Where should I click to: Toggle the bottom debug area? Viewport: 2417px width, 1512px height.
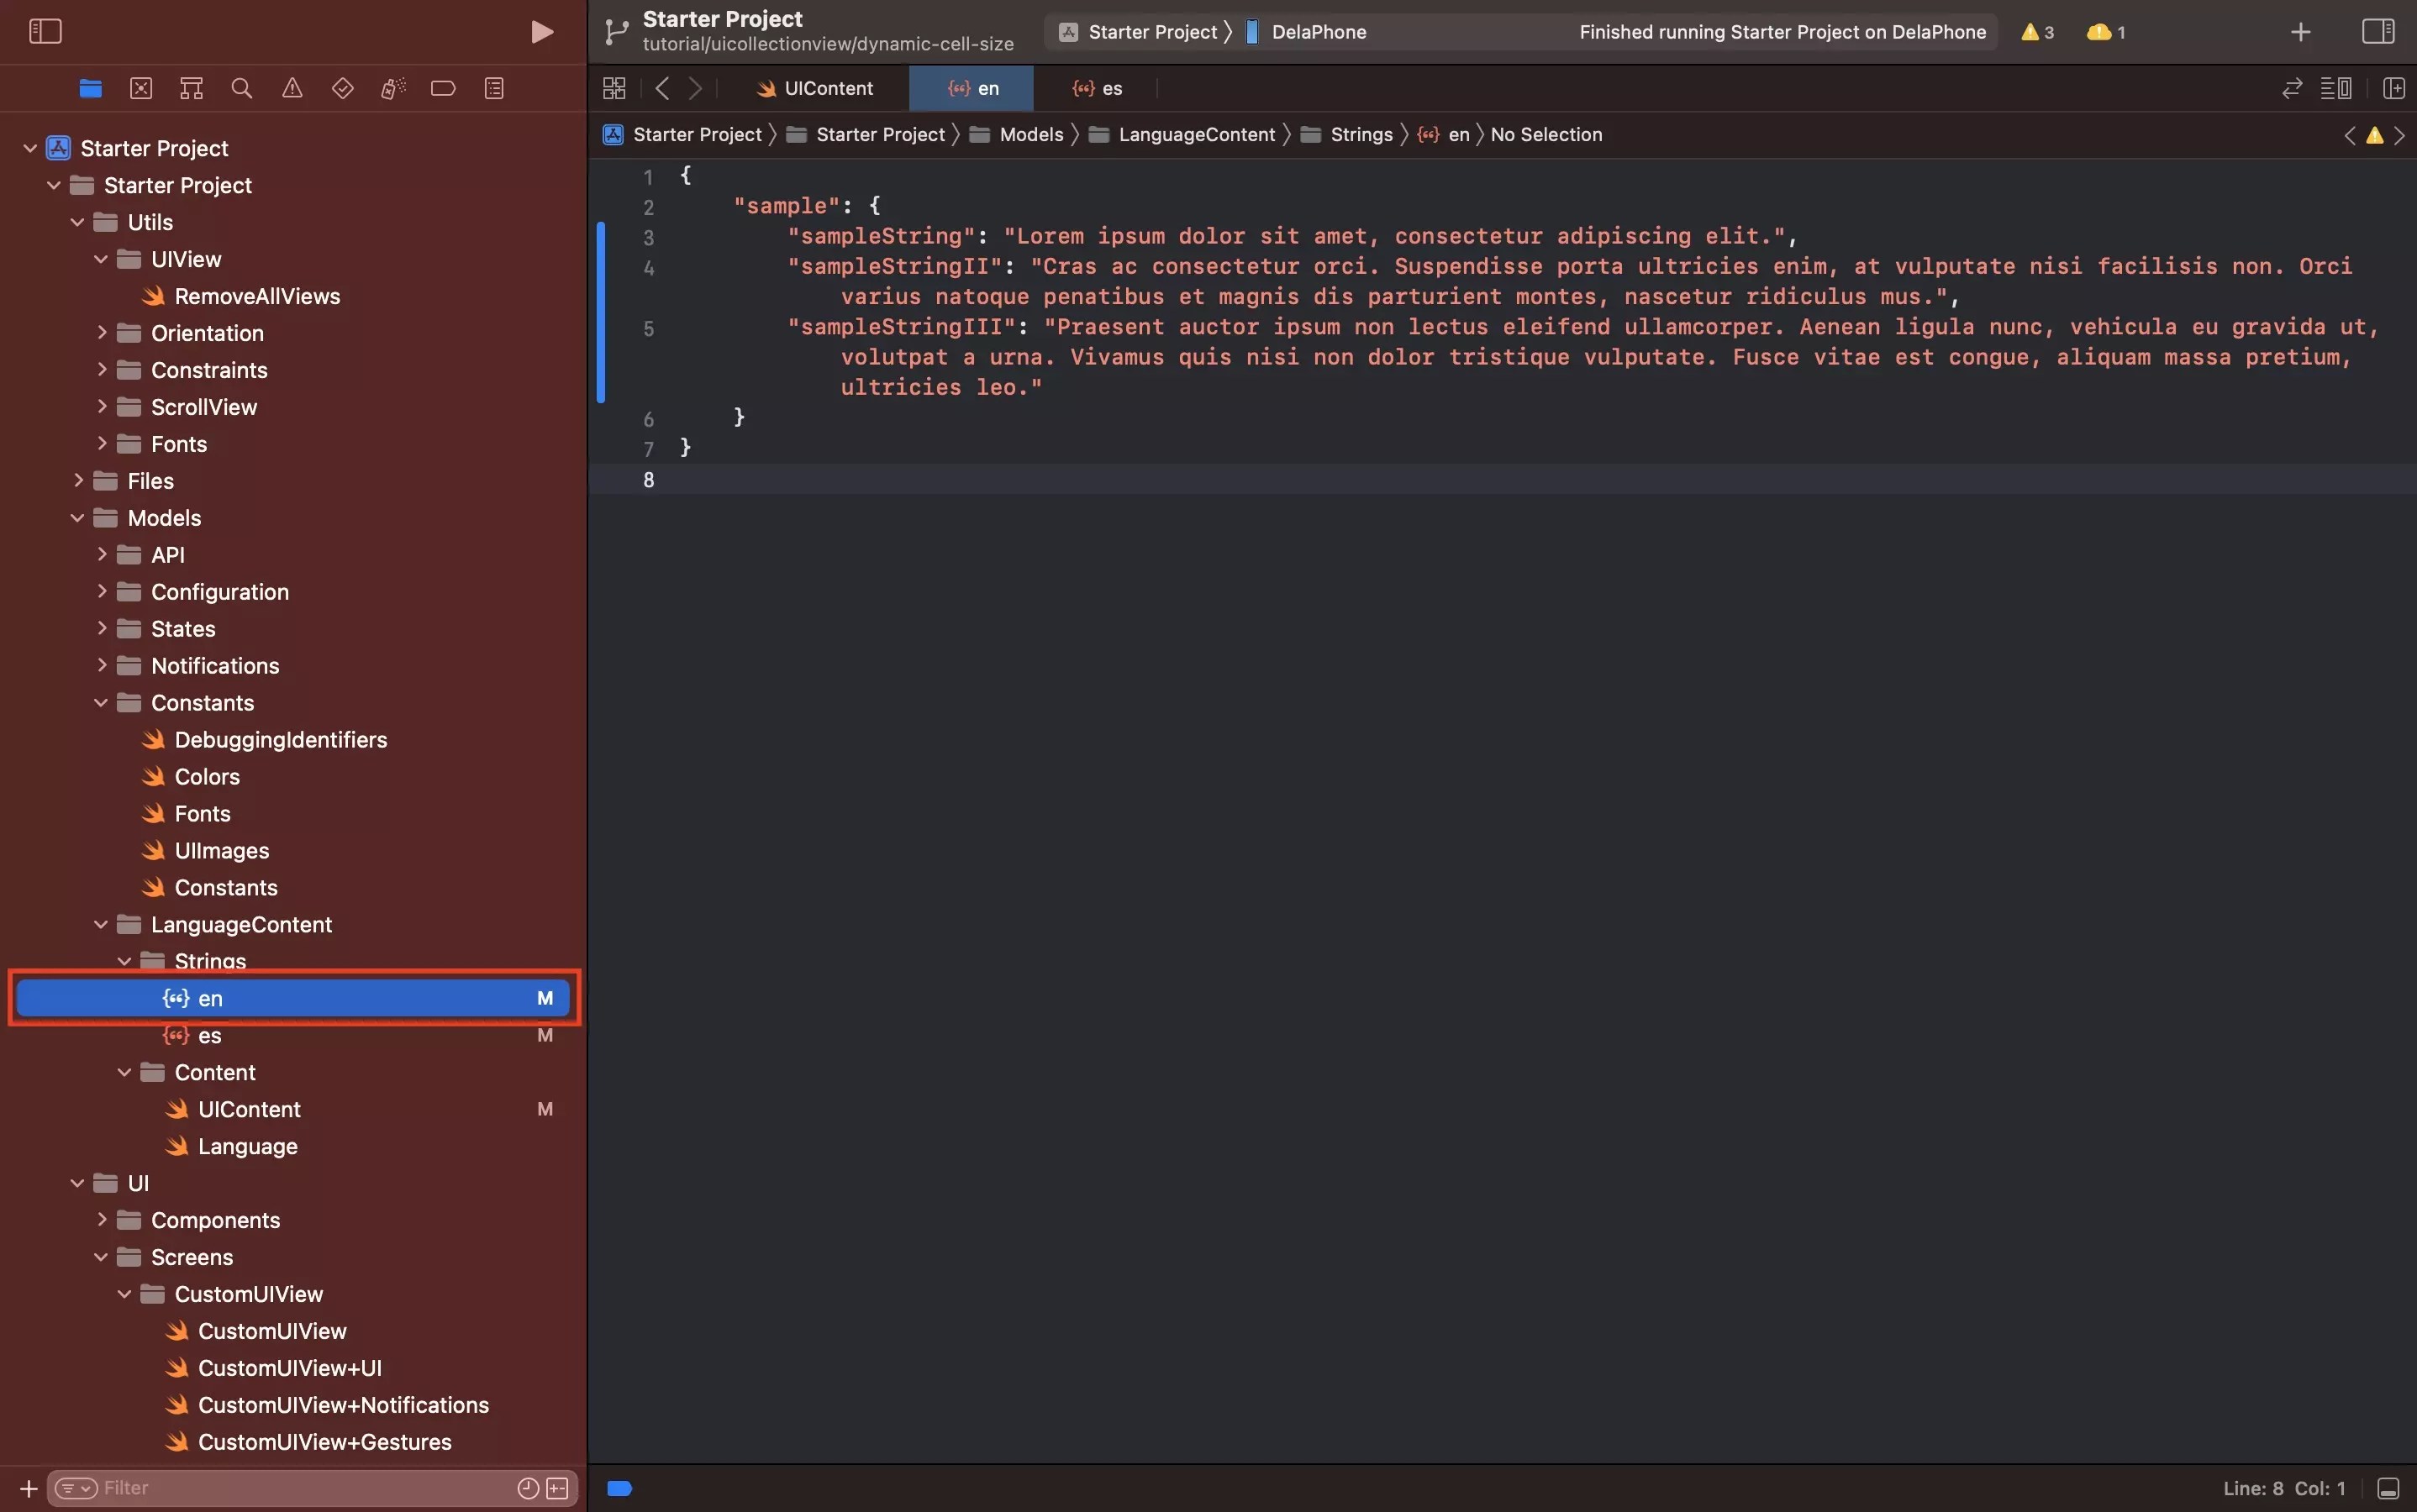(2388, 1488)
